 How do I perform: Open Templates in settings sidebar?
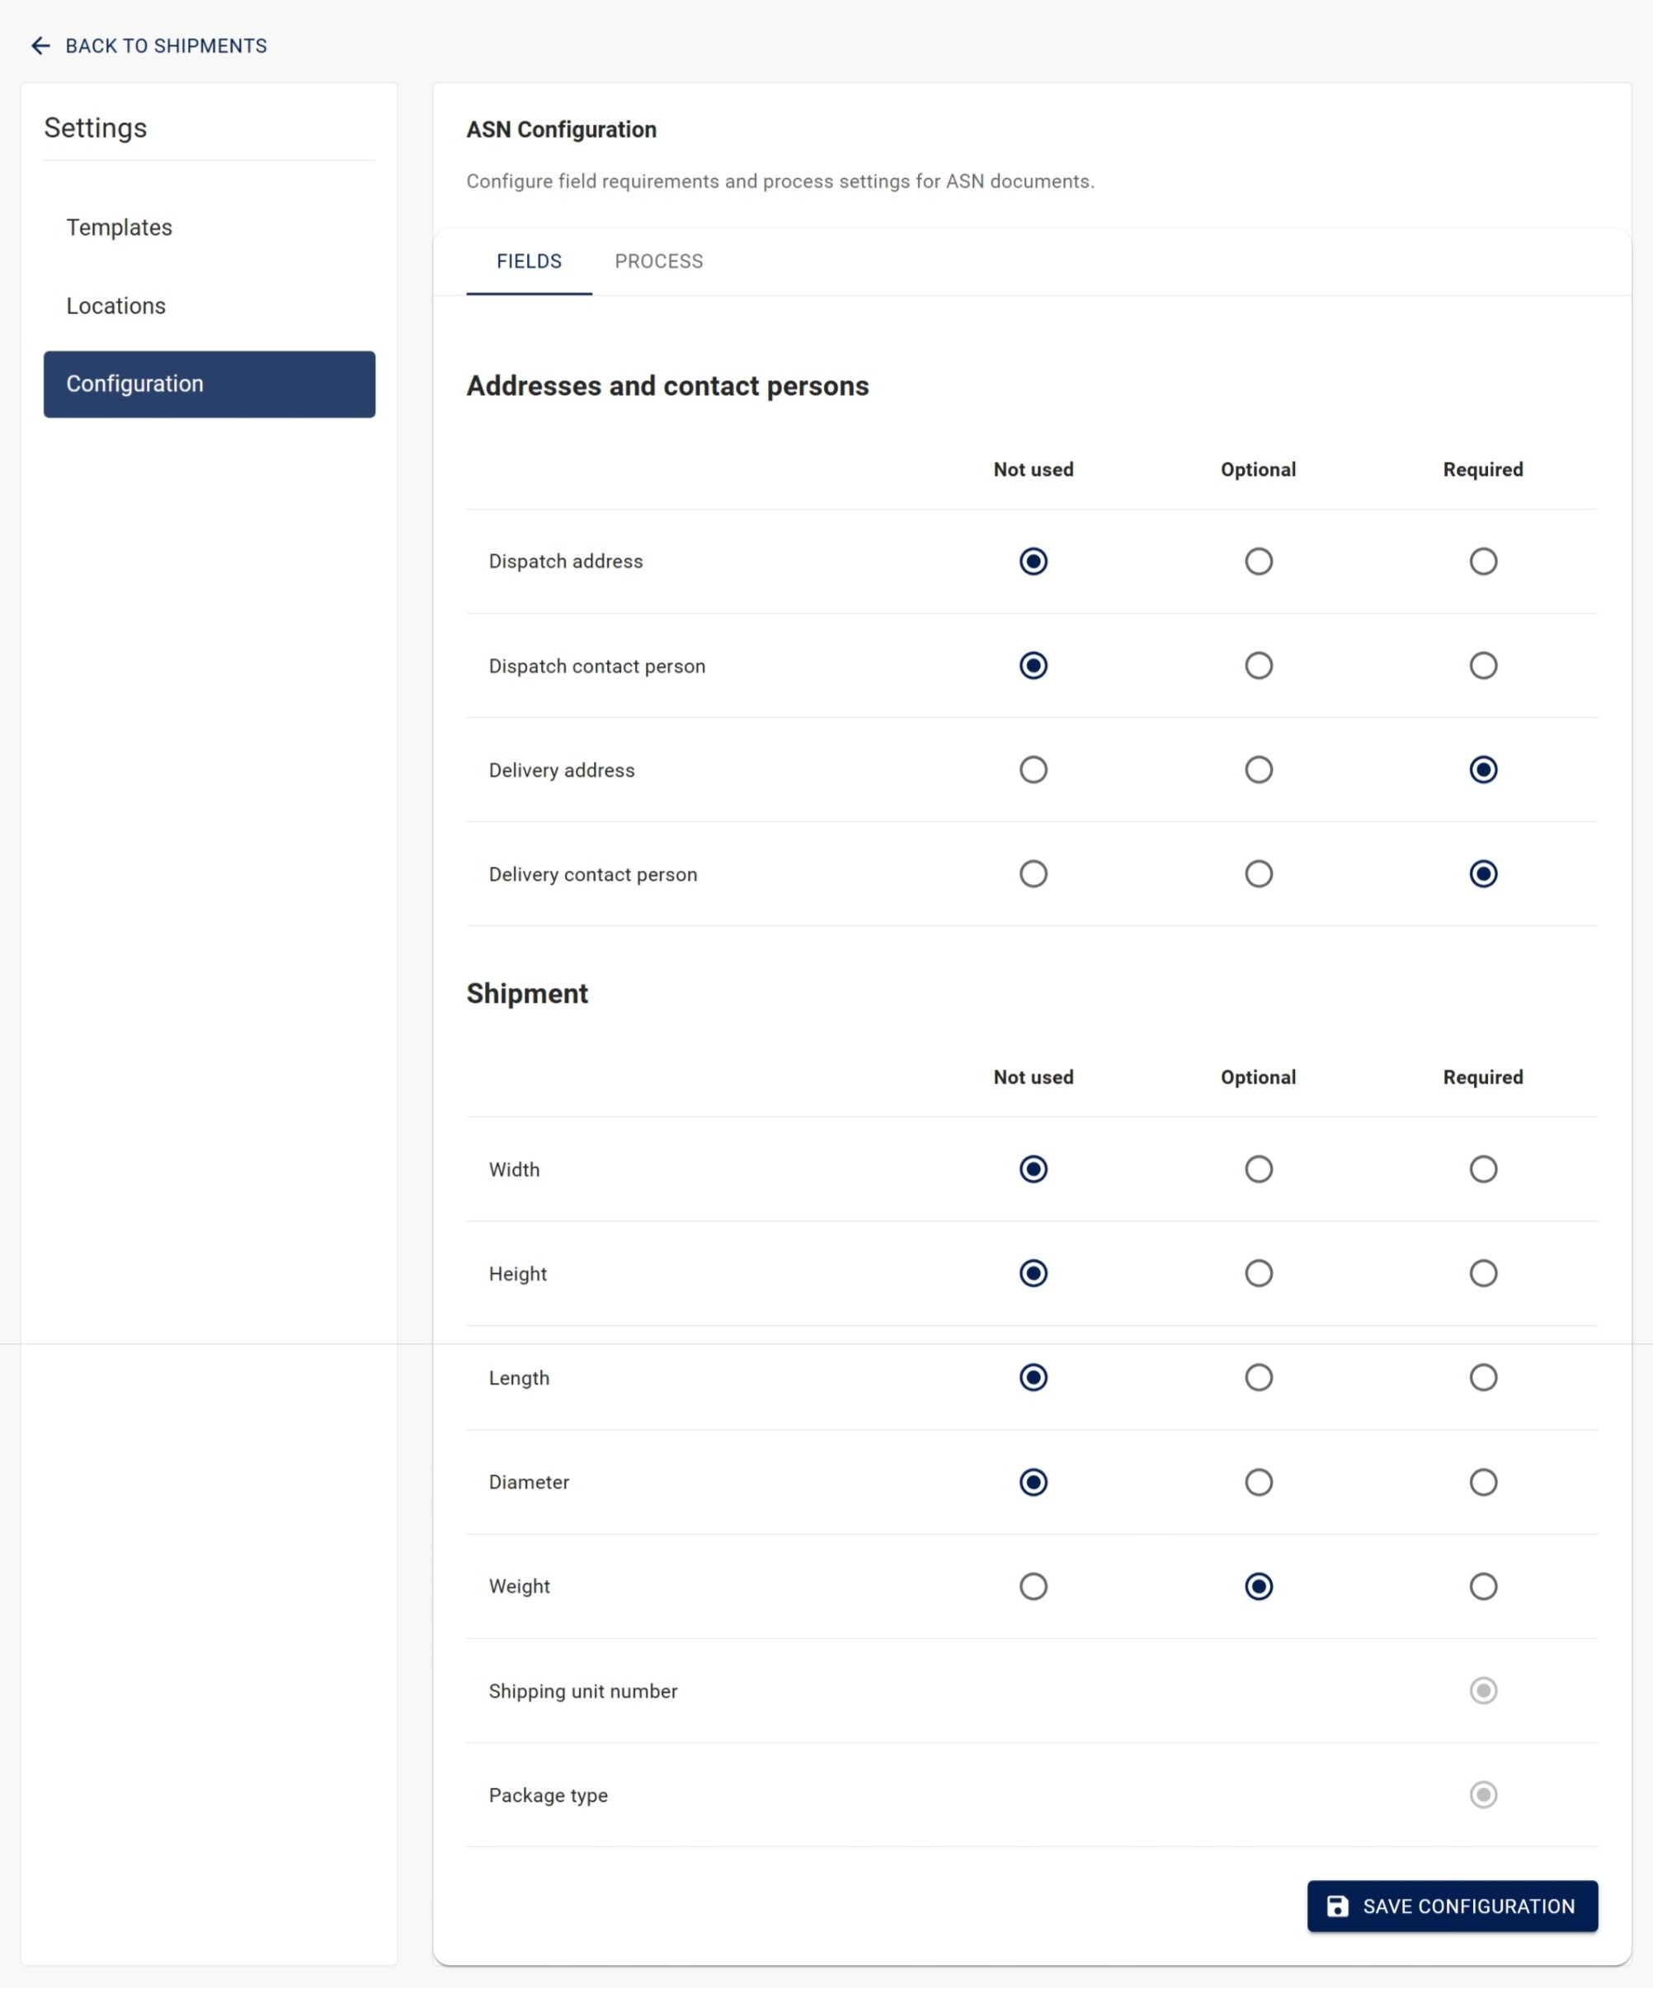(120, 228)
